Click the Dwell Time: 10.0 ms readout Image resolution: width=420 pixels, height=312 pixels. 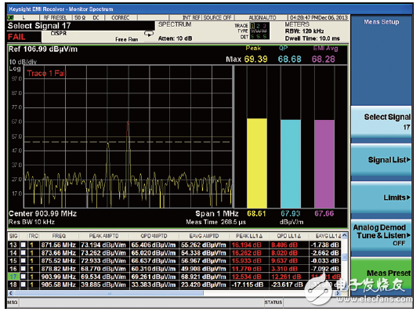point(313,38)
